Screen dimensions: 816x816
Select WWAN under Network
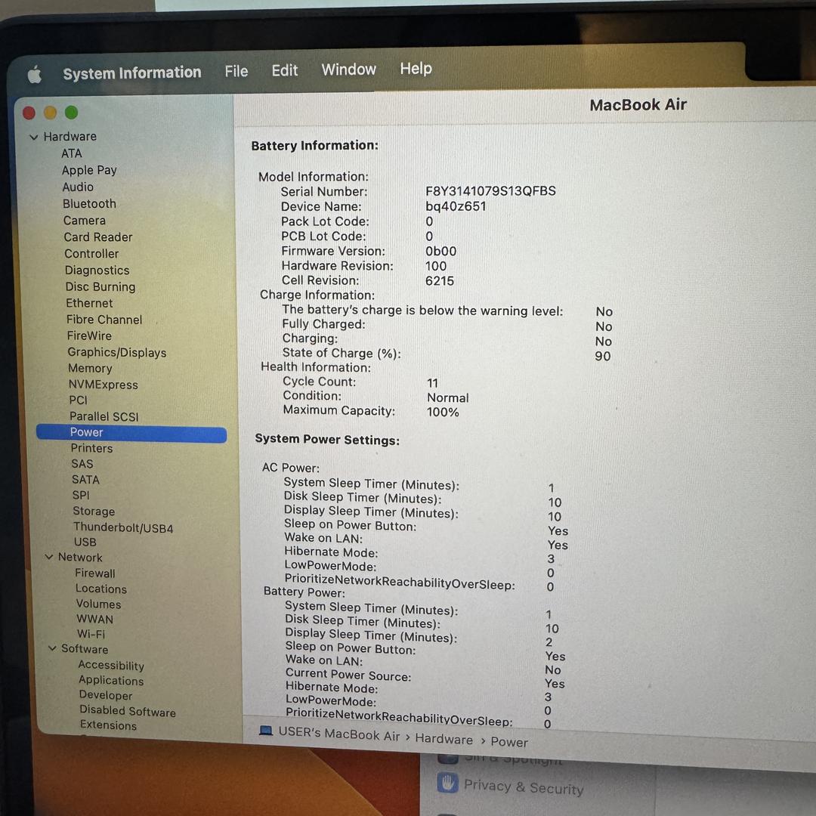(94, 619)
